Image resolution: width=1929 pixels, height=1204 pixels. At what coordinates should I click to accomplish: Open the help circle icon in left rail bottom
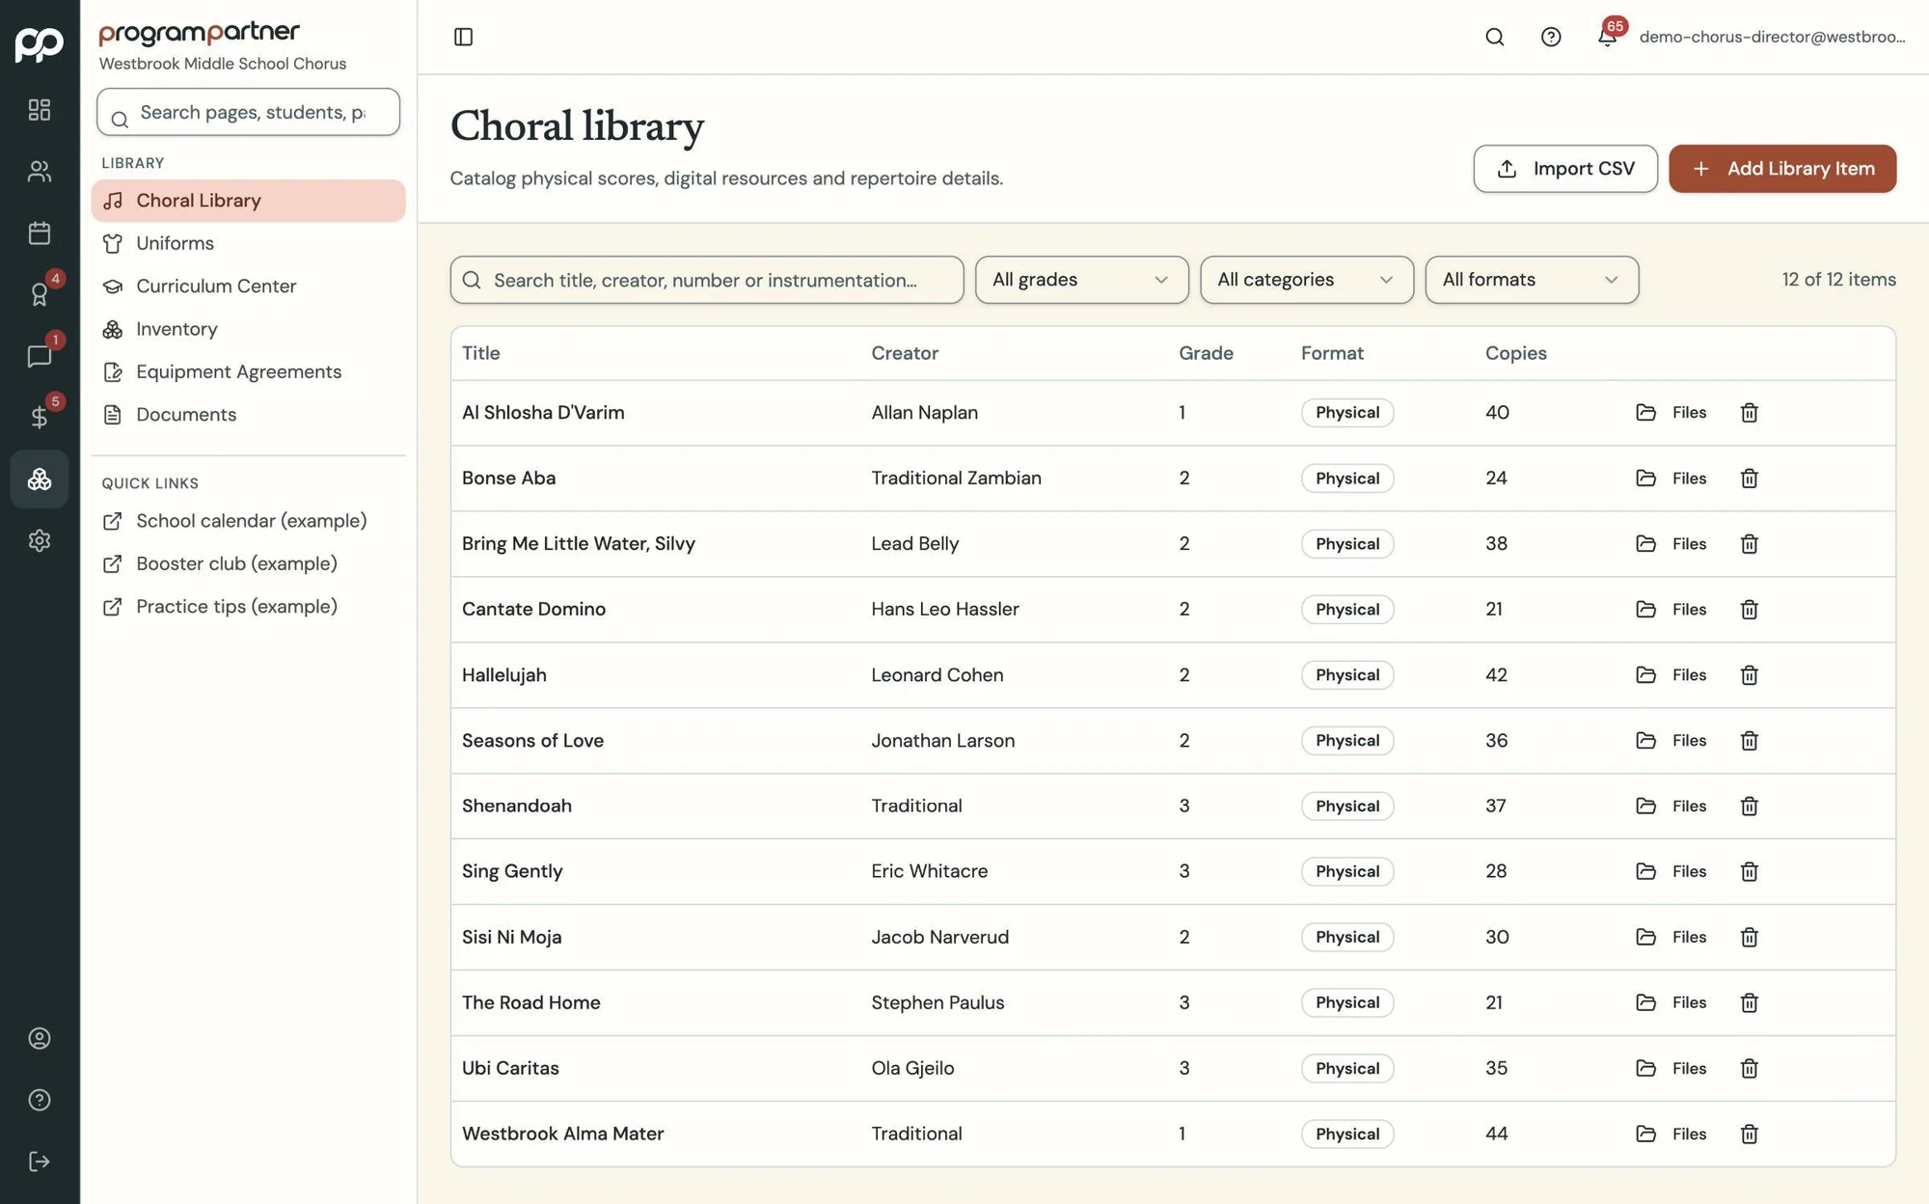40,1100
